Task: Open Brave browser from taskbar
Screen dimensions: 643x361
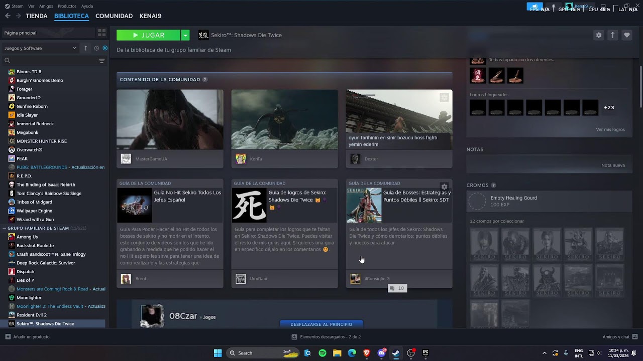Action: pos(366,353)
